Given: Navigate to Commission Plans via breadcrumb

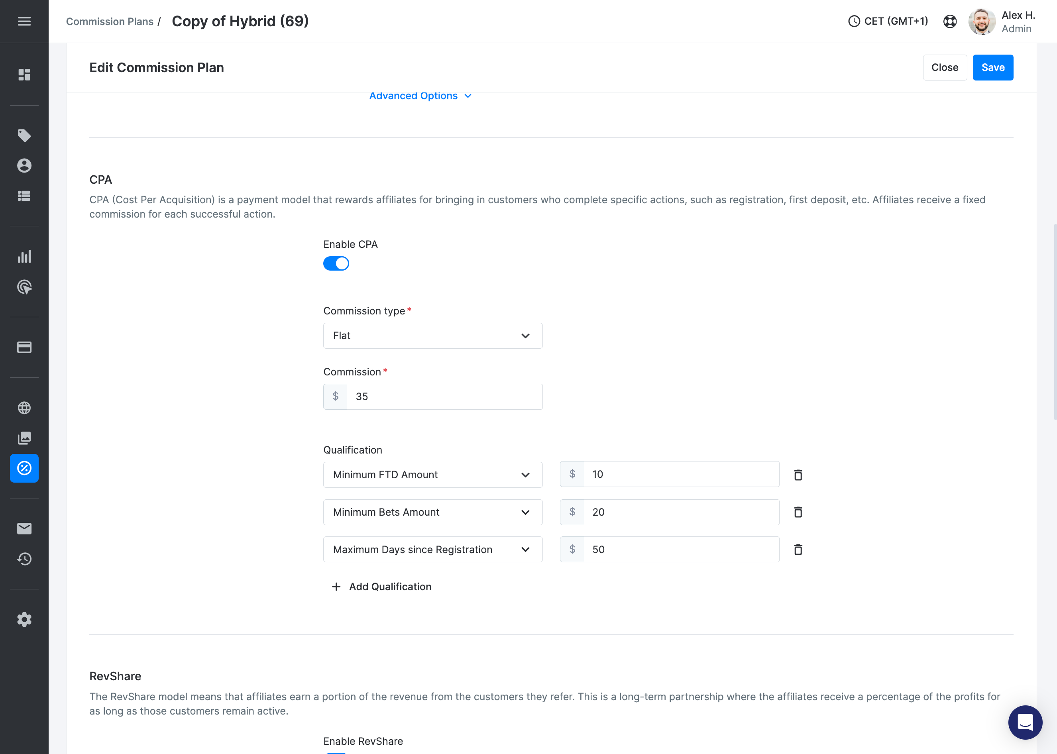Looking at the screenshot, I should click(110, 22).
